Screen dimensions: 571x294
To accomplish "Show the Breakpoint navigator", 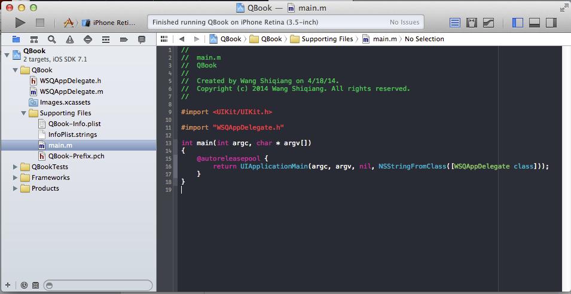I will (123, 39).
